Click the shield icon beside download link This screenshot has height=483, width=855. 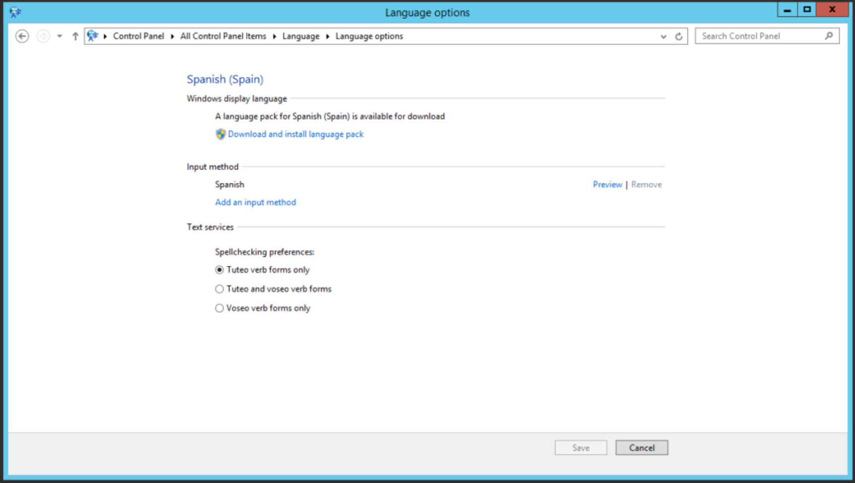pyautogui.click(x=221, y=134)
